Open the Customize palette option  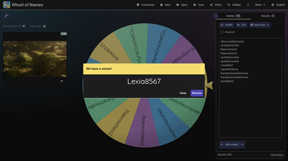click(146, 5)
